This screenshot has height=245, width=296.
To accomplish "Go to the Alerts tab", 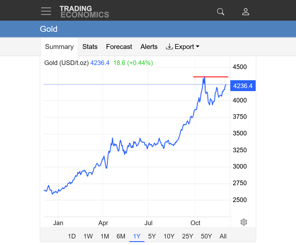I will pos(149,47).
